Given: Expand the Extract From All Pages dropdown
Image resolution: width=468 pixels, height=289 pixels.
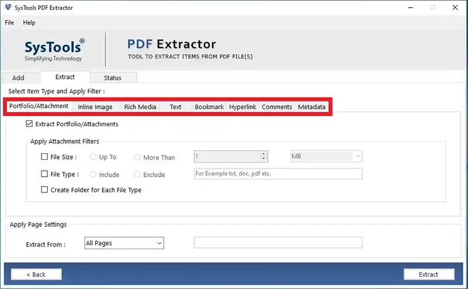Looking at the screenshot, I should coord(124,243).
